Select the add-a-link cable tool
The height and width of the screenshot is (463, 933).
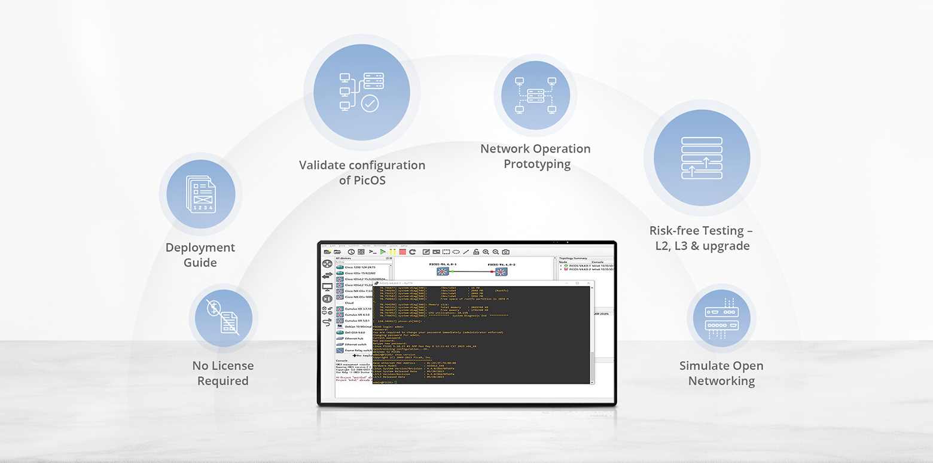click(x=327, y=321)
